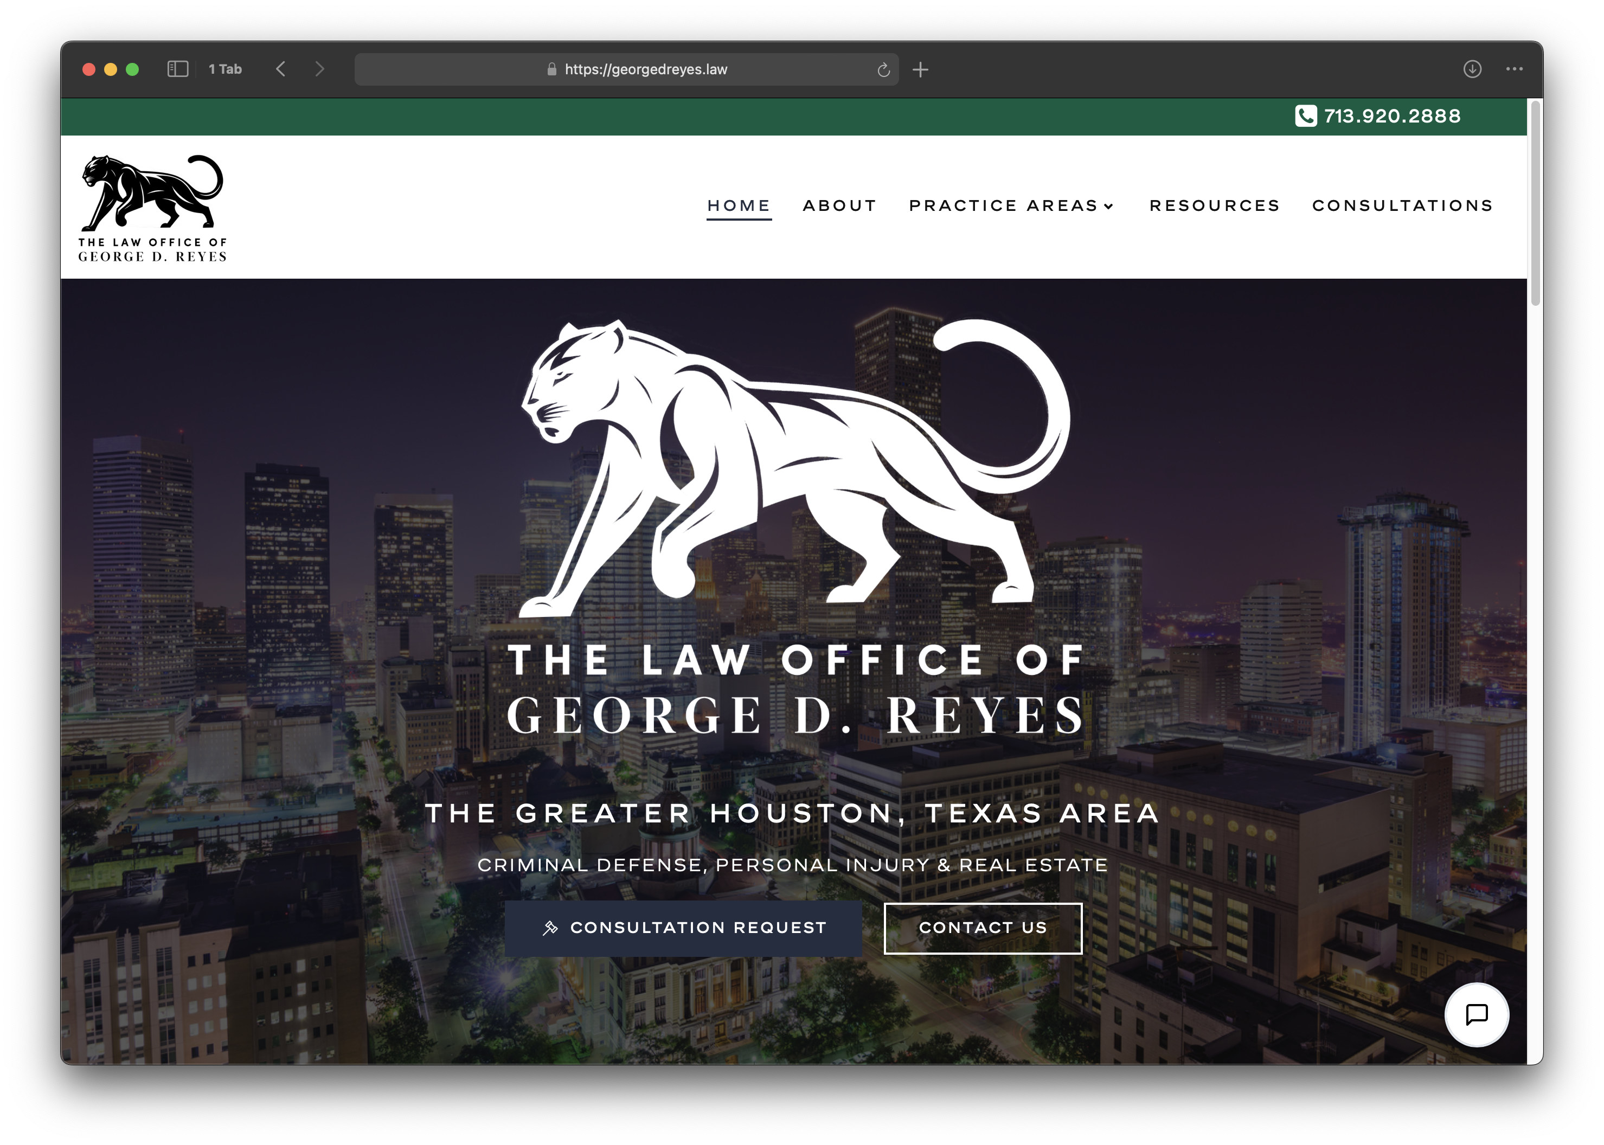1604x1145 pixels.
Task: Open a new tab with the plus icon
Action: coord(920,70)
